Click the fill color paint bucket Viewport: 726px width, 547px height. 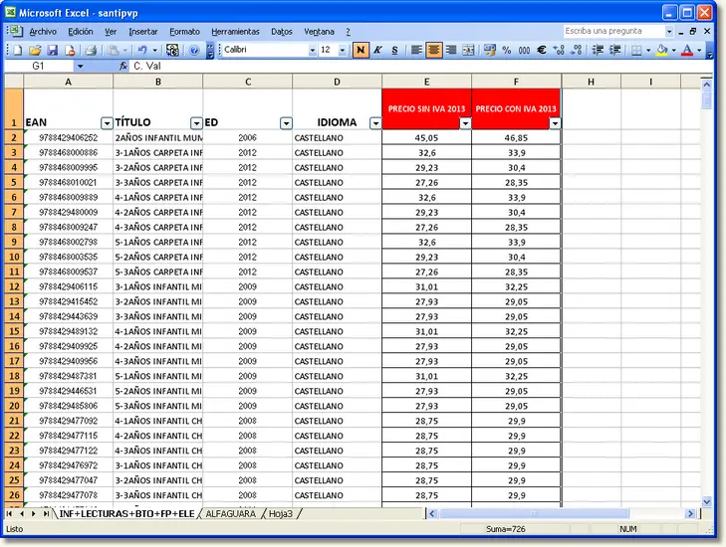662,50
